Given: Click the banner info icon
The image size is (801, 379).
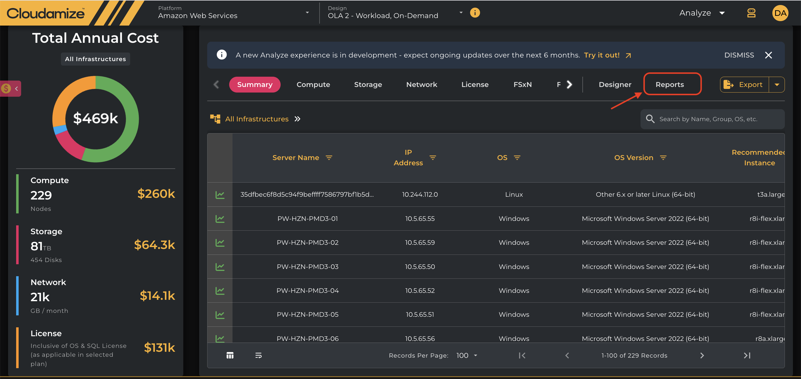Looking at the screenshot, I should [221, 55].
